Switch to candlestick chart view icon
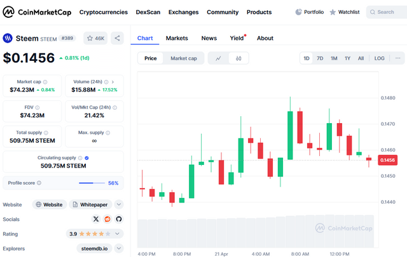The image size is (407, 257). (x=238, y=58)
